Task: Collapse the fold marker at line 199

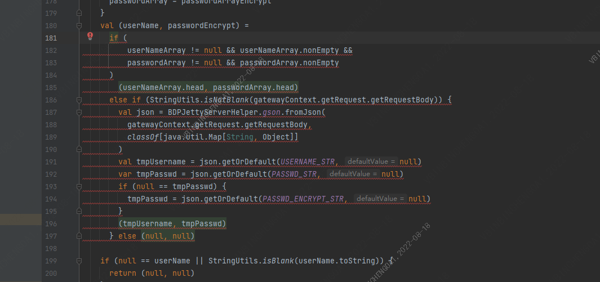Action: tap(79, 261)
